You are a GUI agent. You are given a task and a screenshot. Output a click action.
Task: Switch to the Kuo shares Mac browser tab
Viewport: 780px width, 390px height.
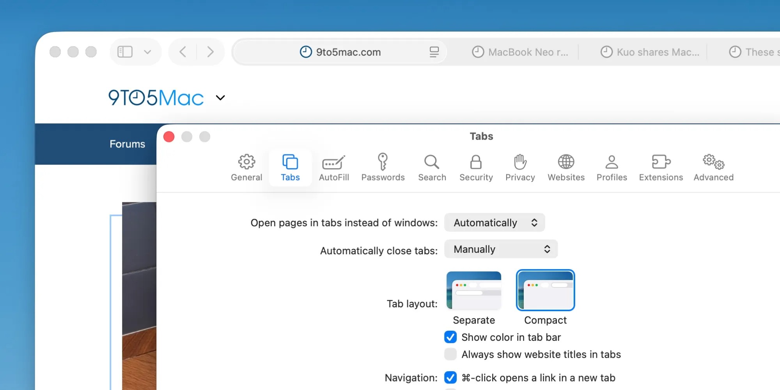point(650,52)
